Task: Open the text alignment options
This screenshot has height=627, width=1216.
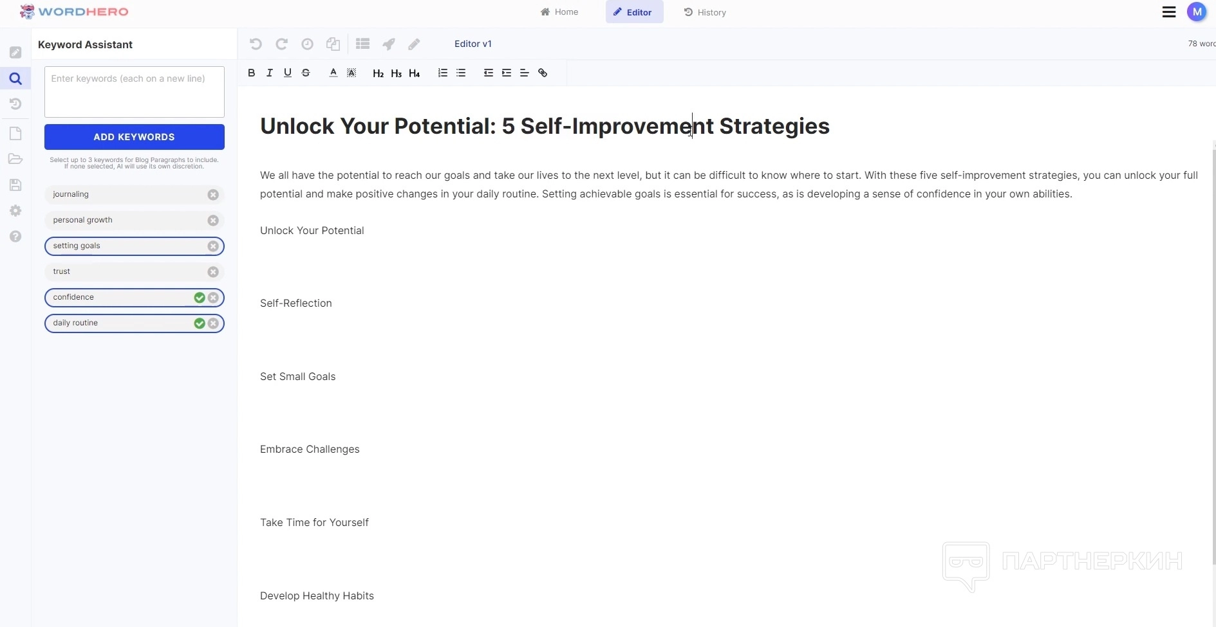Action: click(525, 73)
